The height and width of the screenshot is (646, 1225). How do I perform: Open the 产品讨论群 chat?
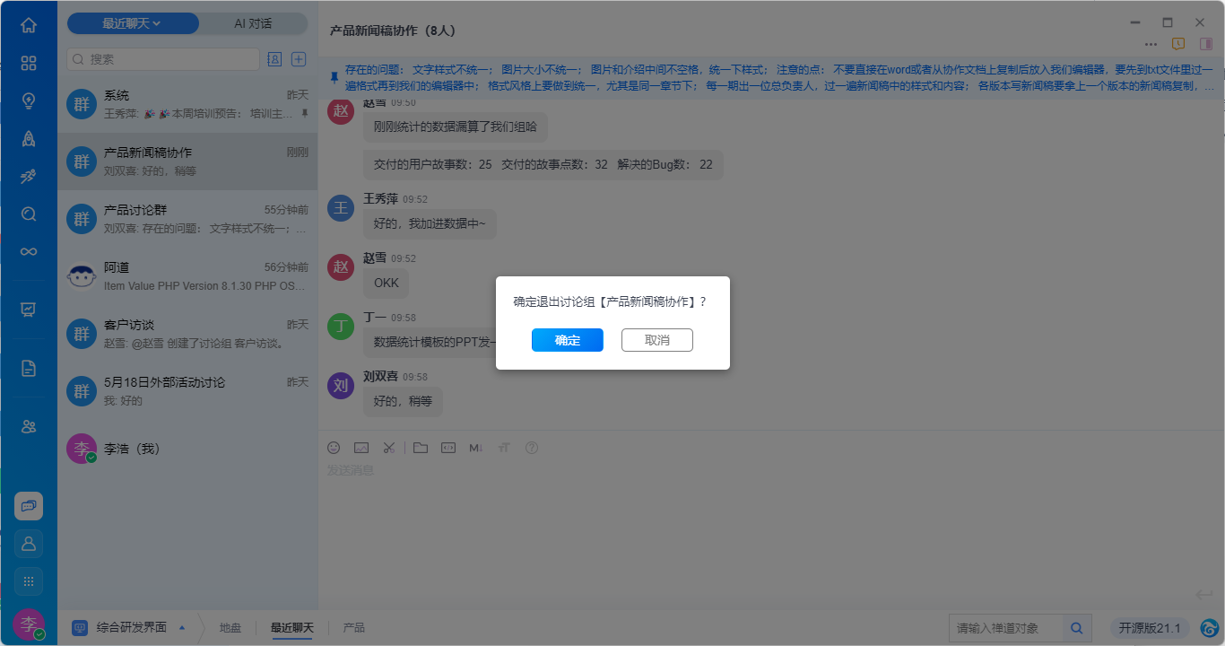[x=187, y=219]
